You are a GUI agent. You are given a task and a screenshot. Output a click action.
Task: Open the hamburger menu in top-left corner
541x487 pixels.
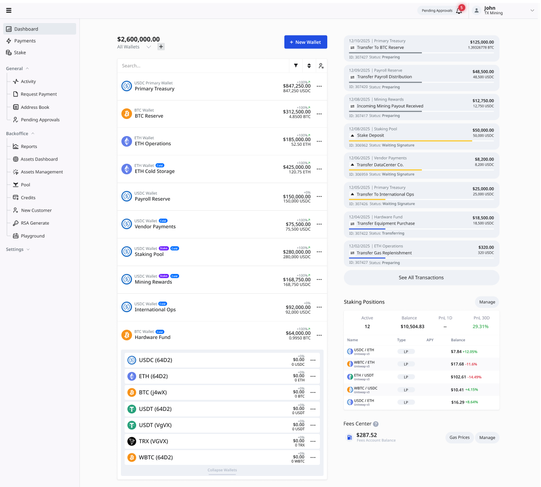click(x=9, y=10)
